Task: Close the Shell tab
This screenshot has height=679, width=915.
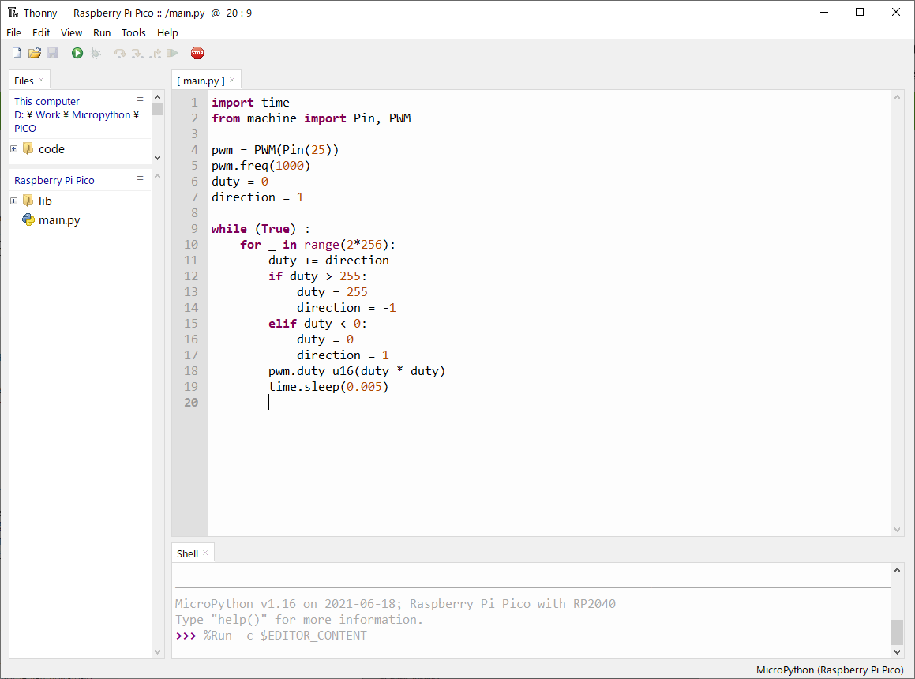Action: [205, 553]
